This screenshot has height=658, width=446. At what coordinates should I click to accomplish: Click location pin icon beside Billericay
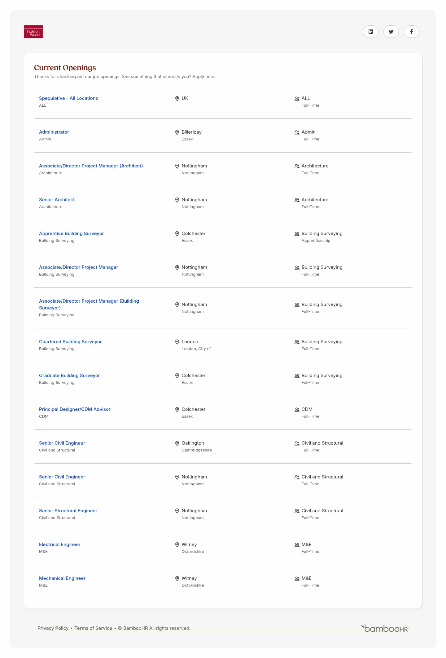coord(177,132)
